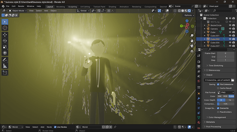237x132 pixels.
Task: Open Global transform orientation dropdown
Action: click(83, 11)
